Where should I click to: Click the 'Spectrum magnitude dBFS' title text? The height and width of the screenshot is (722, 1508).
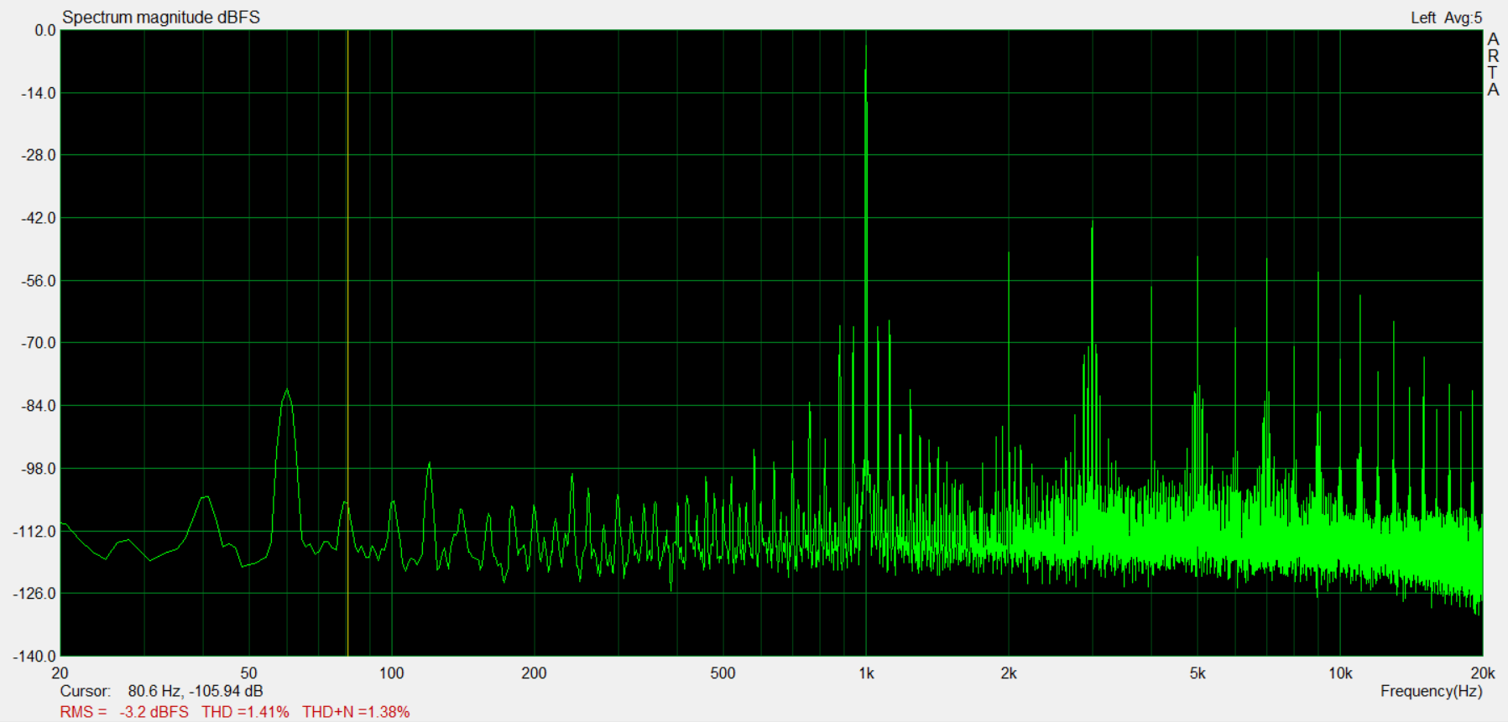[161, 18]
